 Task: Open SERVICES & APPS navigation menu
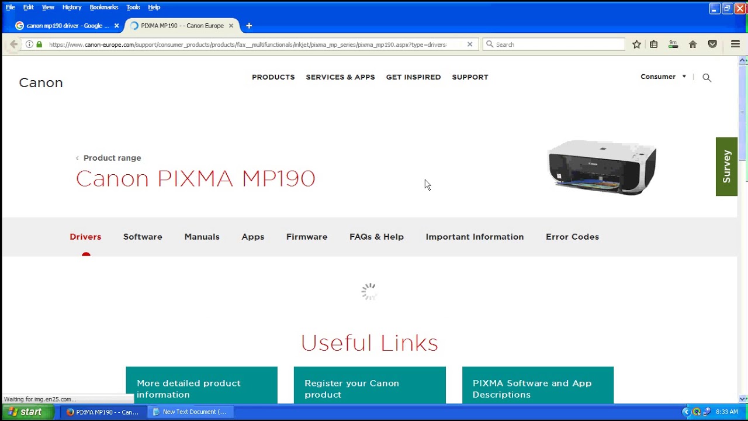tap(340, 77)
